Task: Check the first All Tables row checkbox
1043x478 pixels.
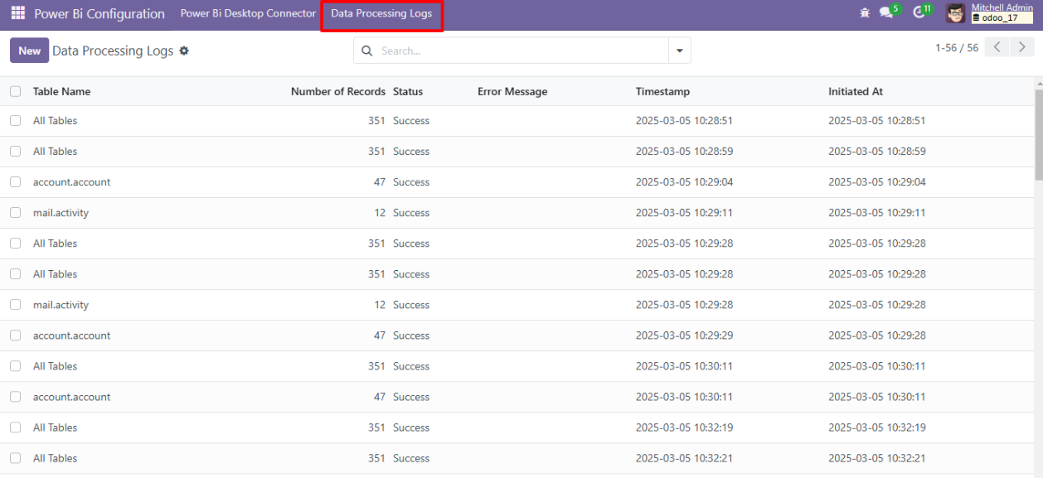Action: [15, 121]
